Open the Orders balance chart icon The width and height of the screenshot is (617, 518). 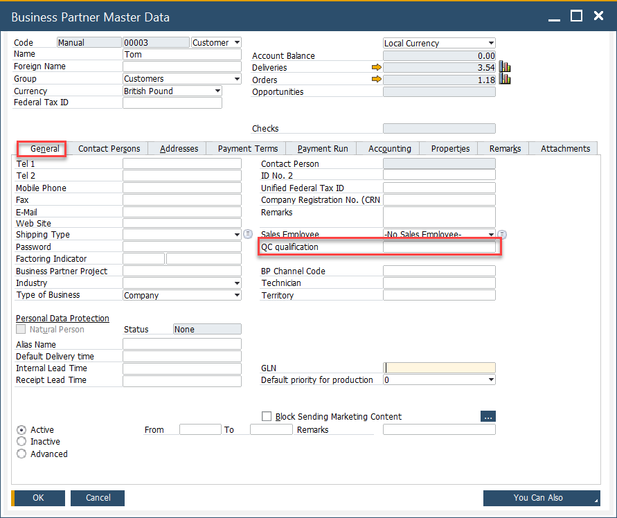pyautogui.click(x=505, y=80)
